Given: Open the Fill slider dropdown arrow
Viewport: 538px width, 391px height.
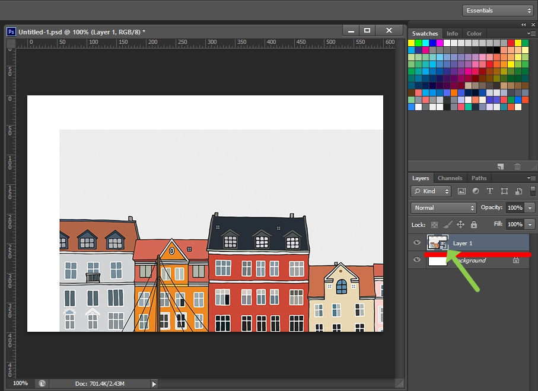Looking at the screenshot, I should pyautogui.click(x=530, y=225).
